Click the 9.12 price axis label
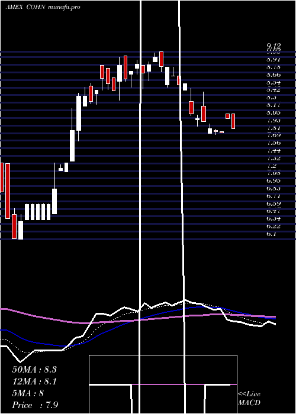296x414 pixels. pos(274,46)
